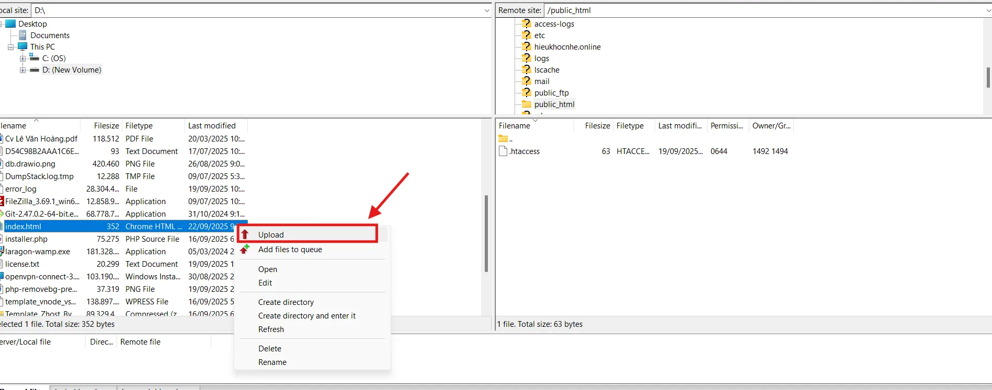This screenshot has width=992, height=390.
Task: Select Create directory in context menu
Action: 286,302
